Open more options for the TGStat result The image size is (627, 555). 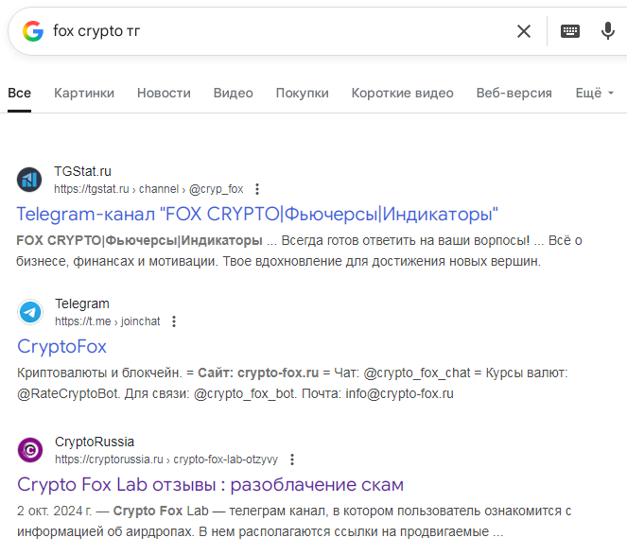(257, 189)
